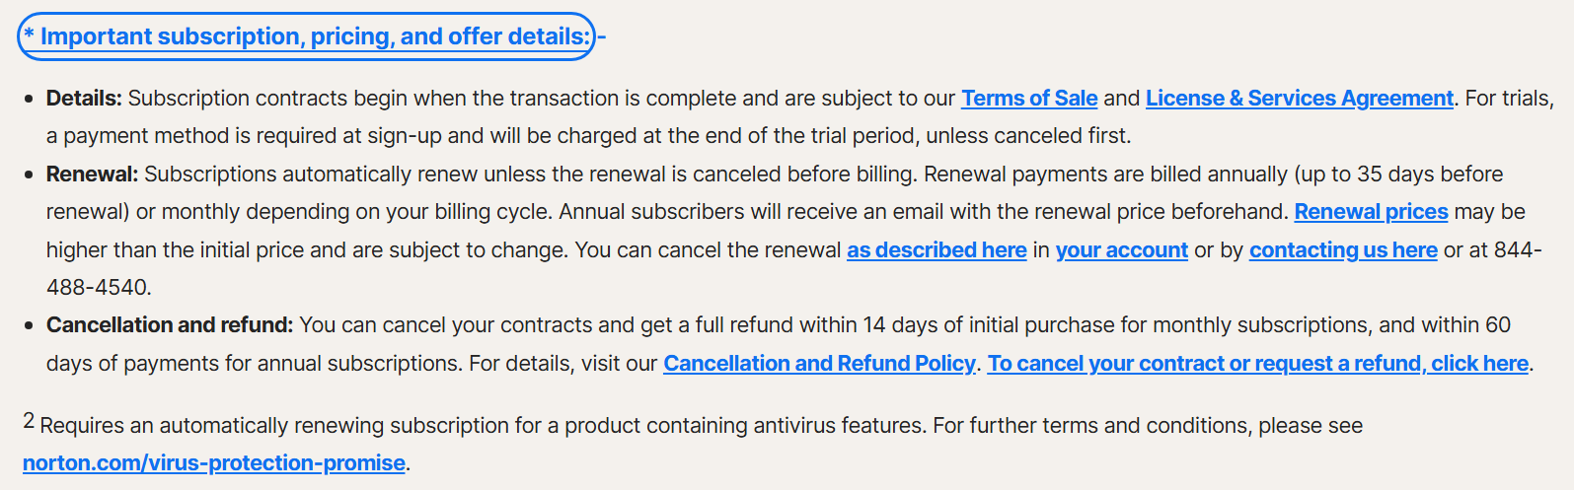Screen dimensions: 1574x490
Task: Click the bullet beside Cancellation and refund
Action: click(28, 325)
